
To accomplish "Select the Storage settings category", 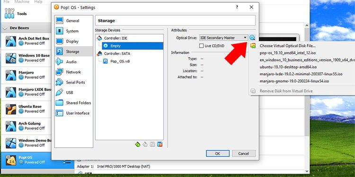I will coord(74,51).
